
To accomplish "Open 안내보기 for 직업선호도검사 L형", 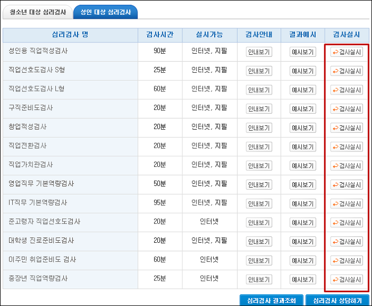I will [259, 90].
